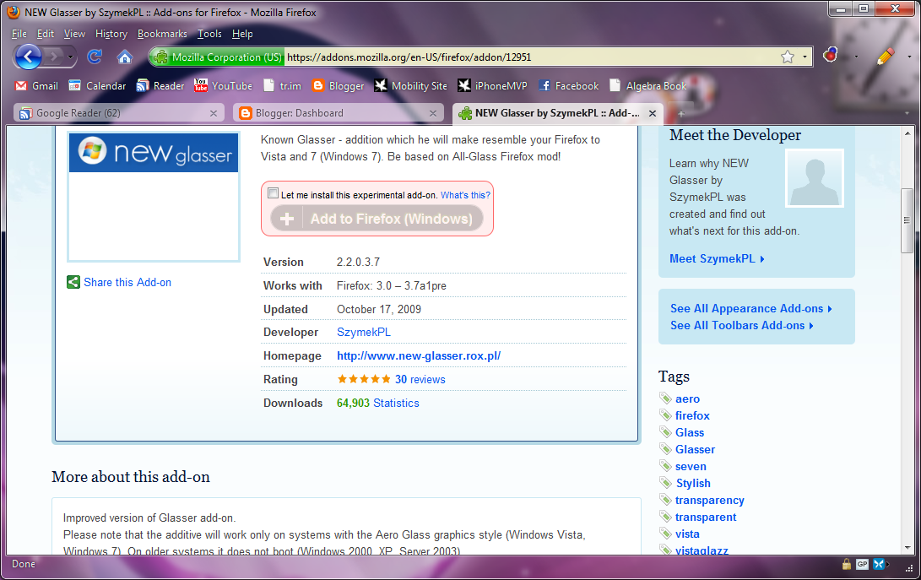Open the Statistics link
Screen dimensions: 921x580
(x=396, y=403)
